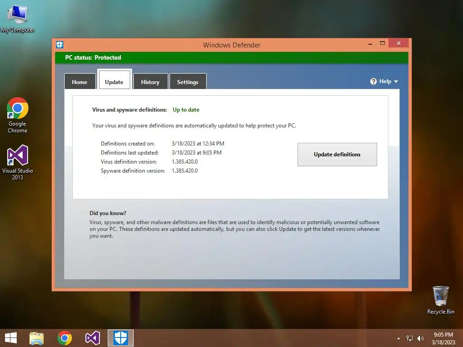Image resolution: width=463 pixels, height=347 pixels.
Task: Launch Visual Studio from the taskbar
Action: [93, 338]
